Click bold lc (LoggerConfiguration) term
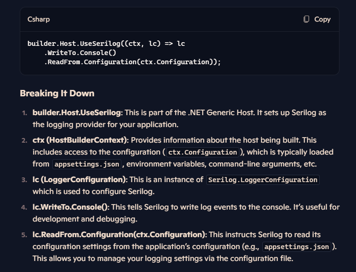Screen dimensions: 356x272 pyautogui.click(x=79, y=179)
